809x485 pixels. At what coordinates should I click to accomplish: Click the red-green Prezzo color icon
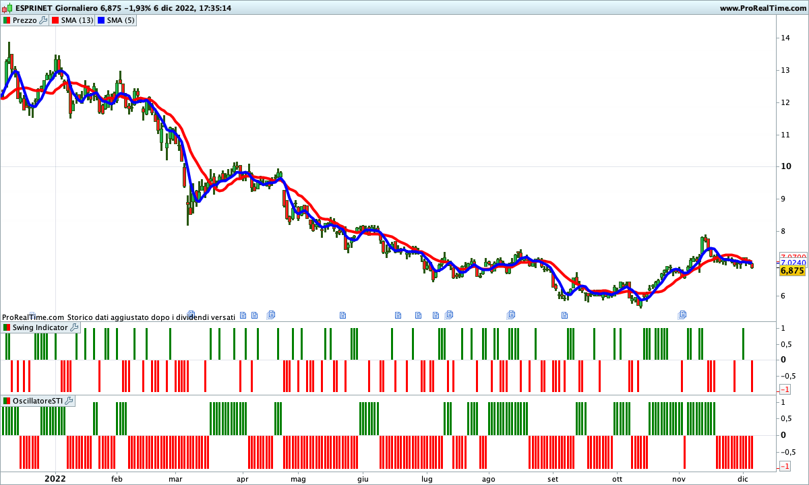(7, 20)
